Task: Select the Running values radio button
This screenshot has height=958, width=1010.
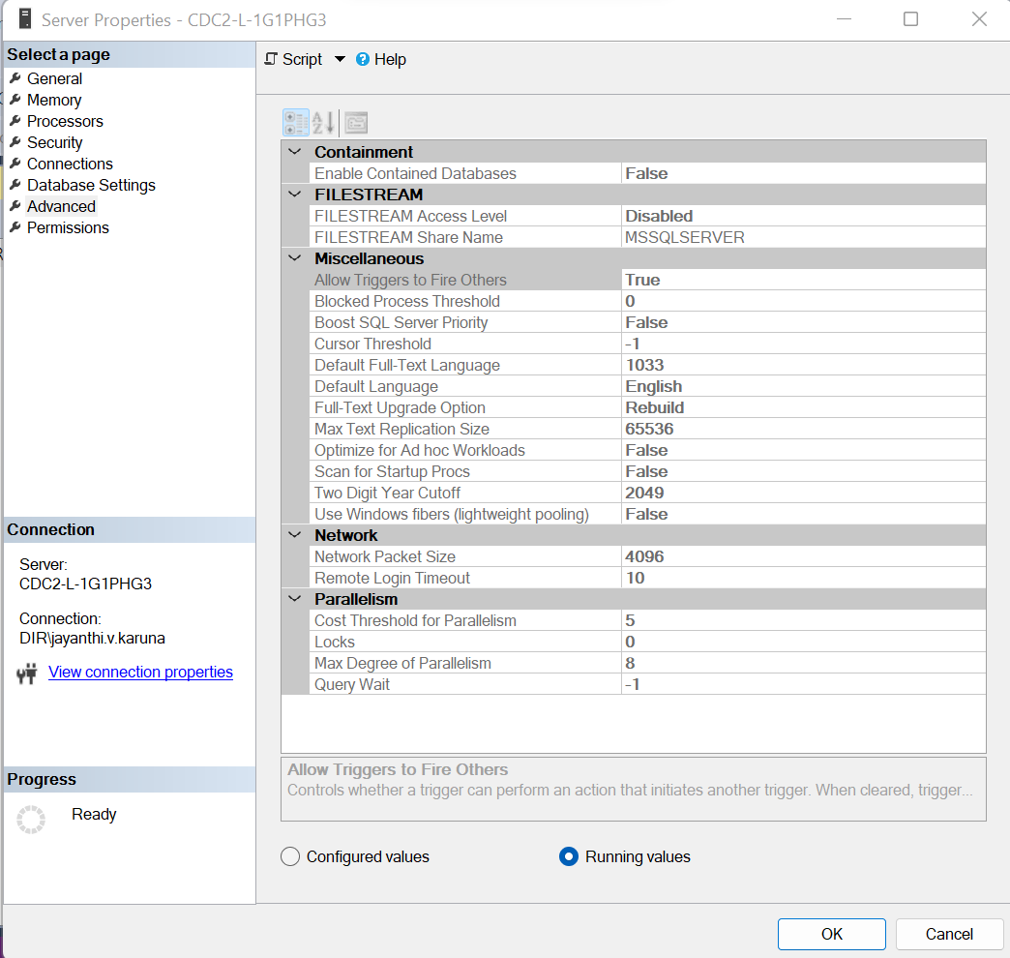Action: coord(569,856)
